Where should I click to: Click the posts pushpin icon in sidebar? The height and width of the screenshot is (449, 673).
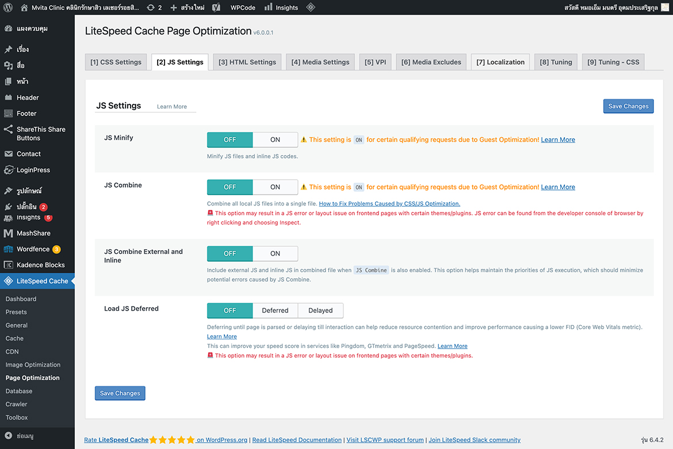tap(8, 49)
